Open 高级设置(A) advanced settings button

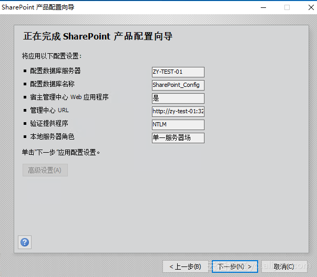tap(45, 170)
